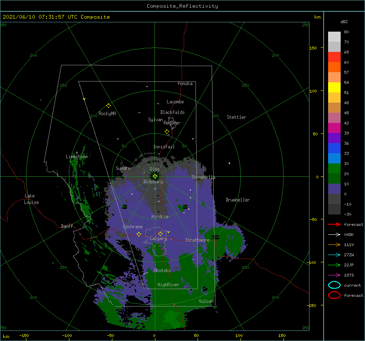Click the yellow station marker above Calgary label
The image size is (365, 341).
point(160,234)
